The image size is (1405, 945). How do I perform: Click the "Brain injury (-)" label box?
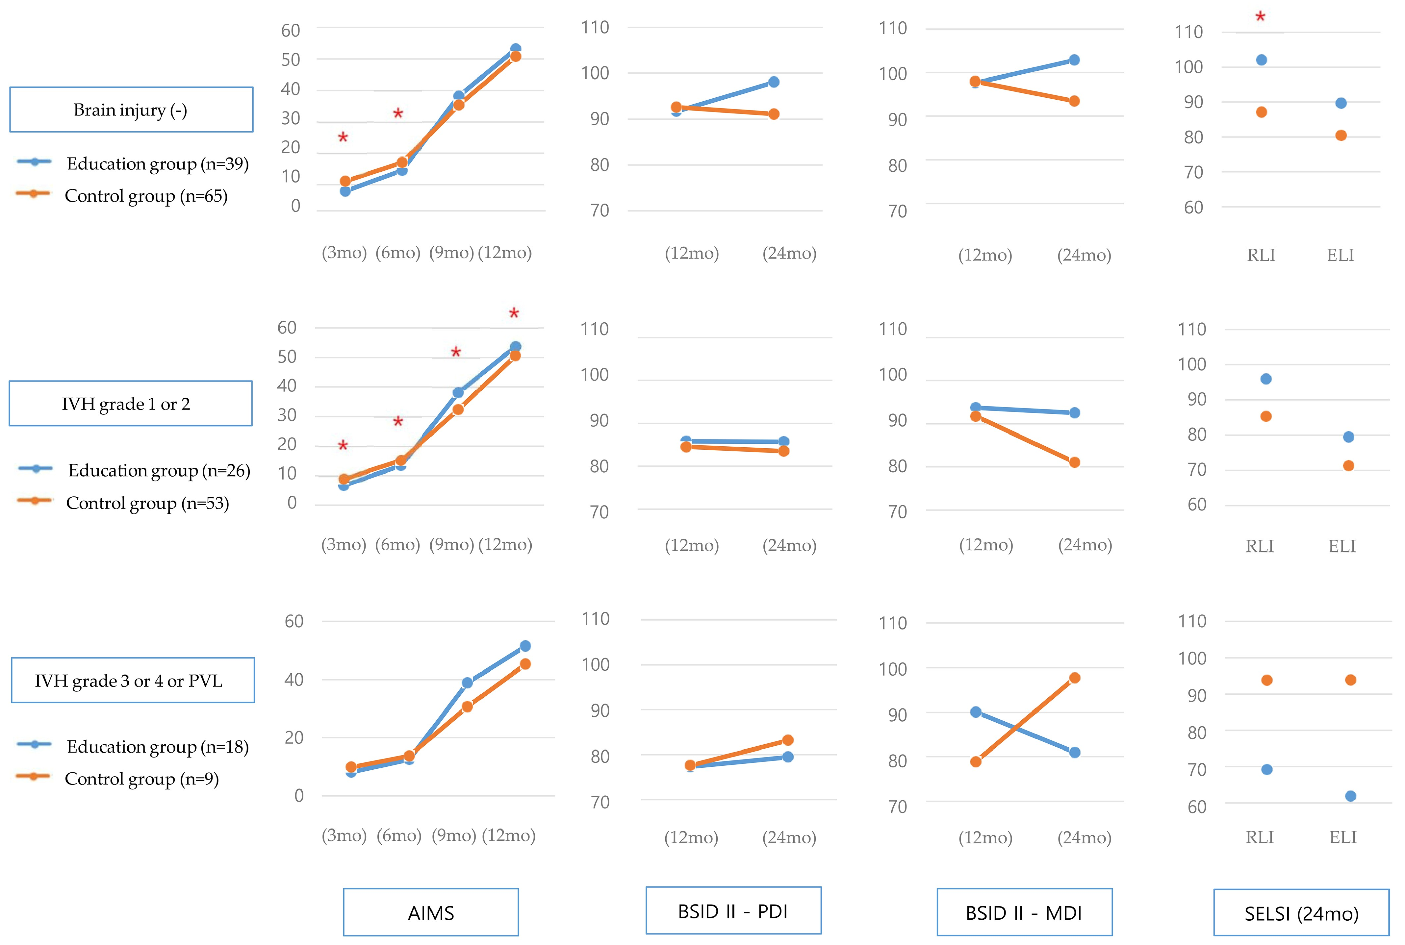(131, 110)
